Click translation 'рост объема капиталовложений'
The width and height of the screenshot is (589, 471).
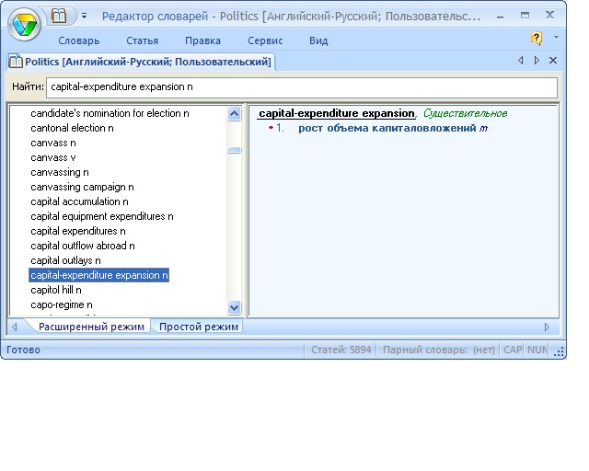pos(386,128)
